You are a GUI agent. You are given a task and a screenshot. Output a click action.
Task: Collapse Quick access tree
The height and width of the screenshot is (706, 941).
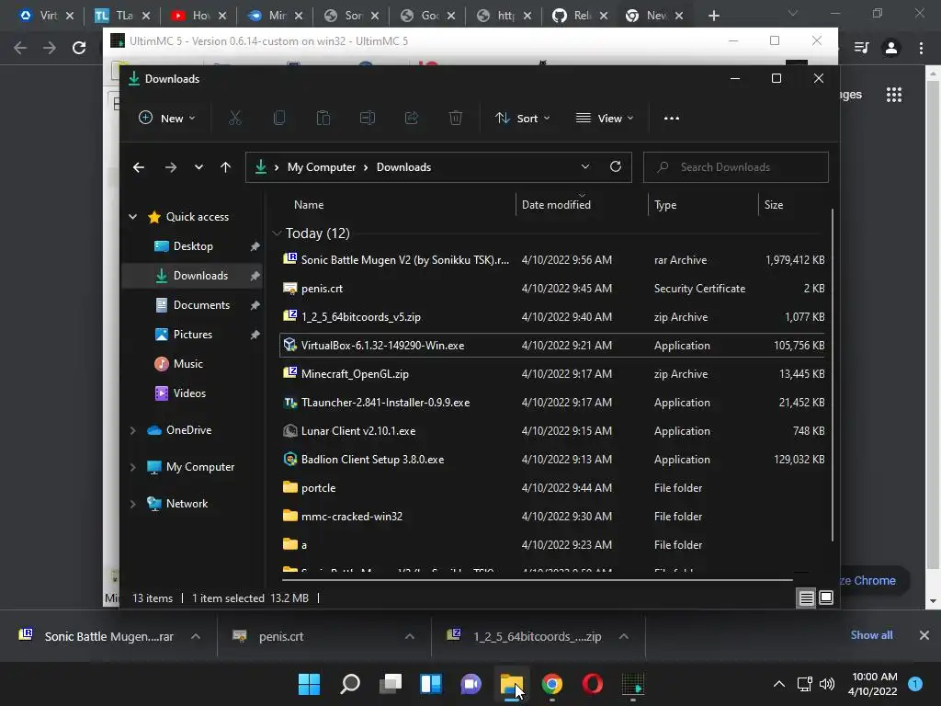tap(132, 217)
